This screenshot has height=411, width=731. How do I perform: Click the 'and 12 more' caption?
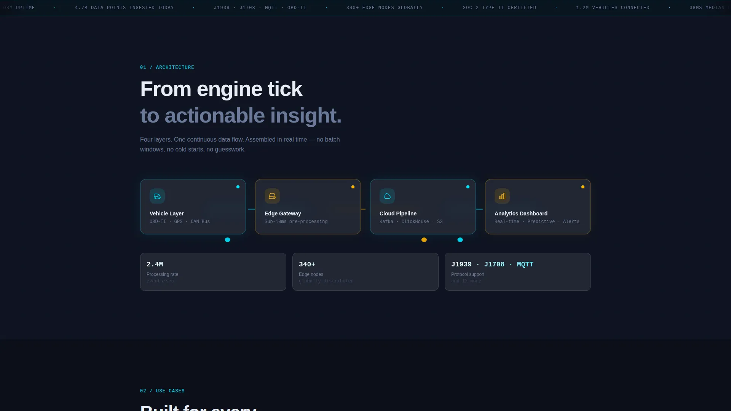point(466,281)
